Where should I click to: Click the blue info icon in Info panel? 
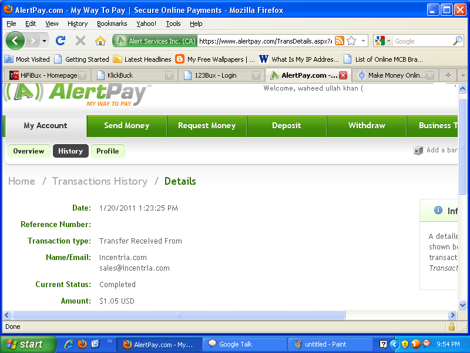click(x=438, y=210)
